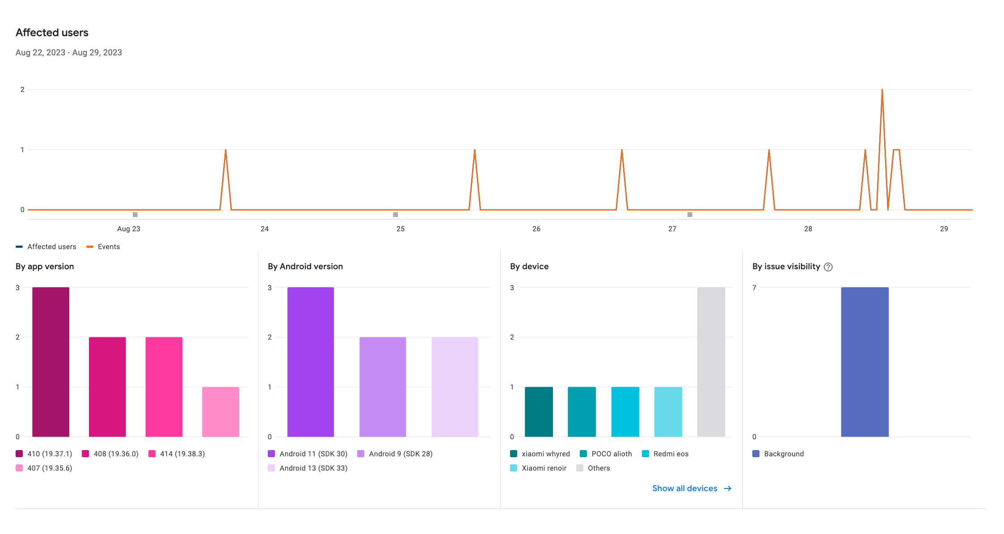This screenshot has height=534, width=1004.
Task: Click the Android 9 (SDK 28) bar
Action: pyautogui.click(x=383, y=387)
